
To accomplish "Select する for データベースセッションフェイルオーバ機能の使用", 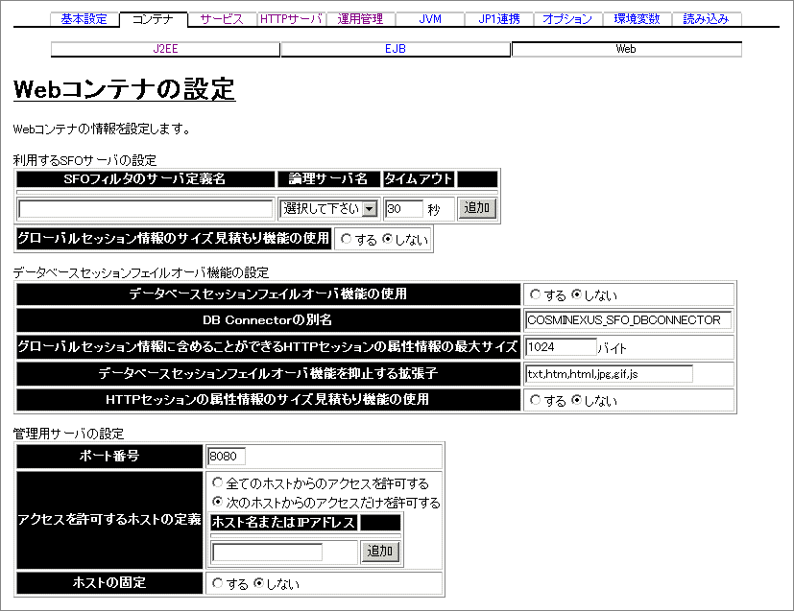I will pyautogui.click(x=537, y=294).
